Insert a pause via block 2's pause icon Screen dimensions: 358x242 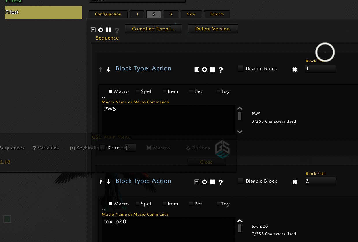click(x=212, y=182)
